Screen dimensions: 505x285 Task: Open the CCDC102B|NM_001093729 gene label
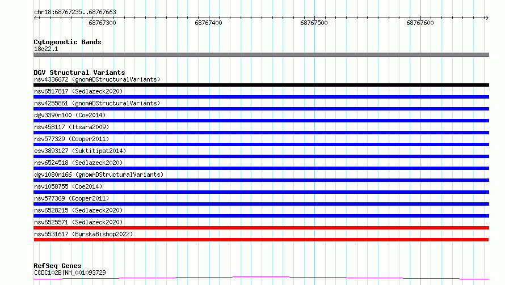[70, 273]
